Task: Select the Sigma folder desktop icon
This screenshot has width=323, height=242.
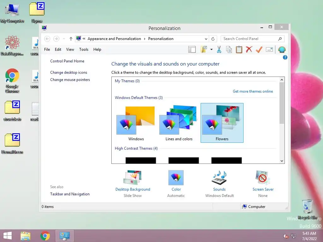Action: [37, 13]
